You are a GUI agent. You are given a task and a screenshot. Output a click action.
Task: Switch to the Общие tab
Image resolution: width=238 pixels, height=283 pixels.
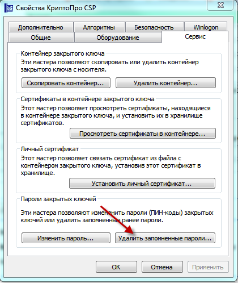pos(41,38)
